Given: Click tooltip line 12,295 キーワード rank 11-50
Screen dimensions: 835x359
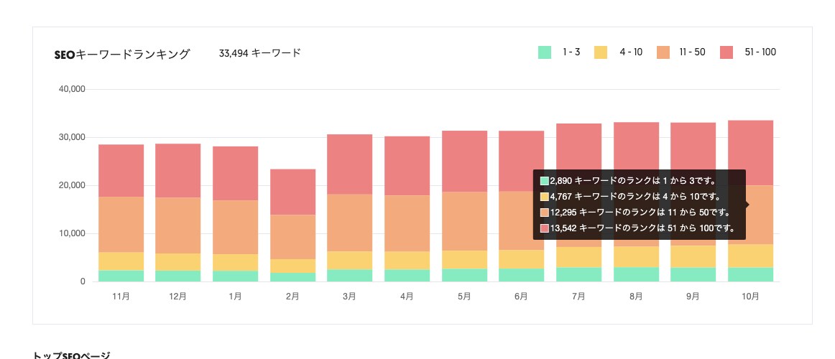Looking at the screenshot, I should 635,213.
